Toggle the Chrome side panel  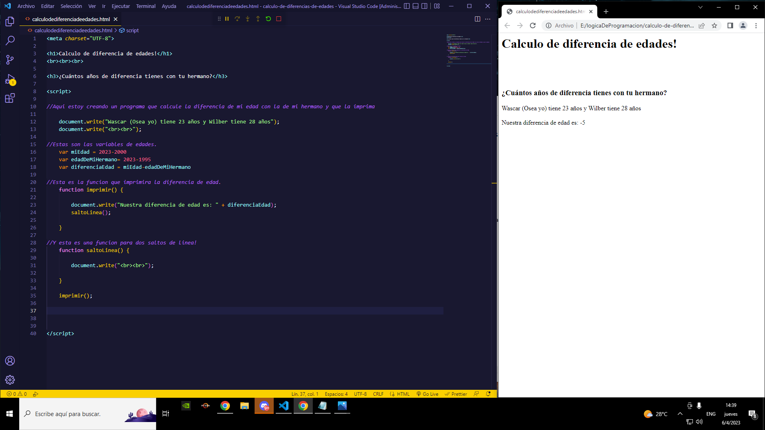(x=730, y=25)
